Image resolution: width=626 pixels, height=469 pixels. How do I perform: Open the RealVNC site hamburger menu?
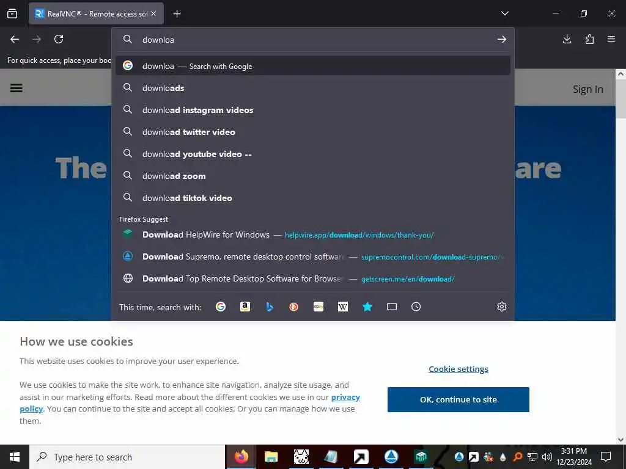click(x=16, y=88)
